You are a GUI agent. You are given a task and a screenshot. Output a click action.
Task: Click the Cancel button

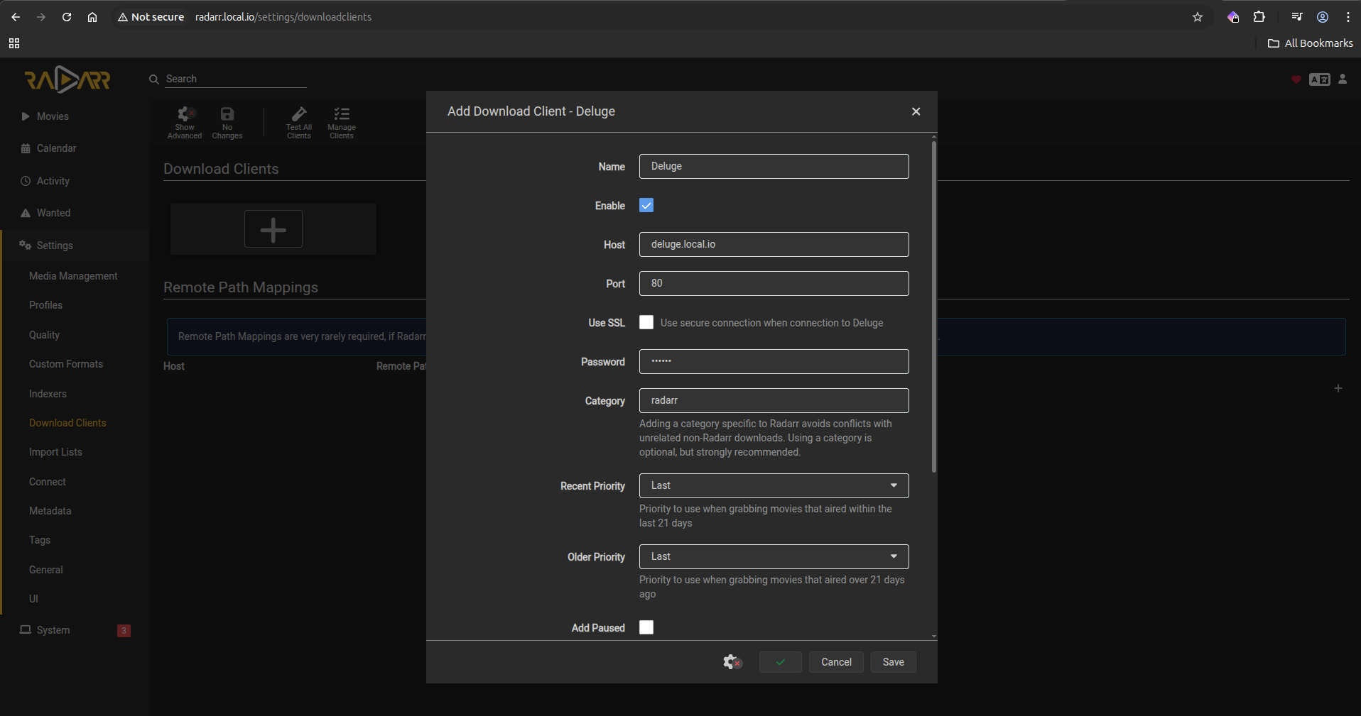[x=836, y=662]
